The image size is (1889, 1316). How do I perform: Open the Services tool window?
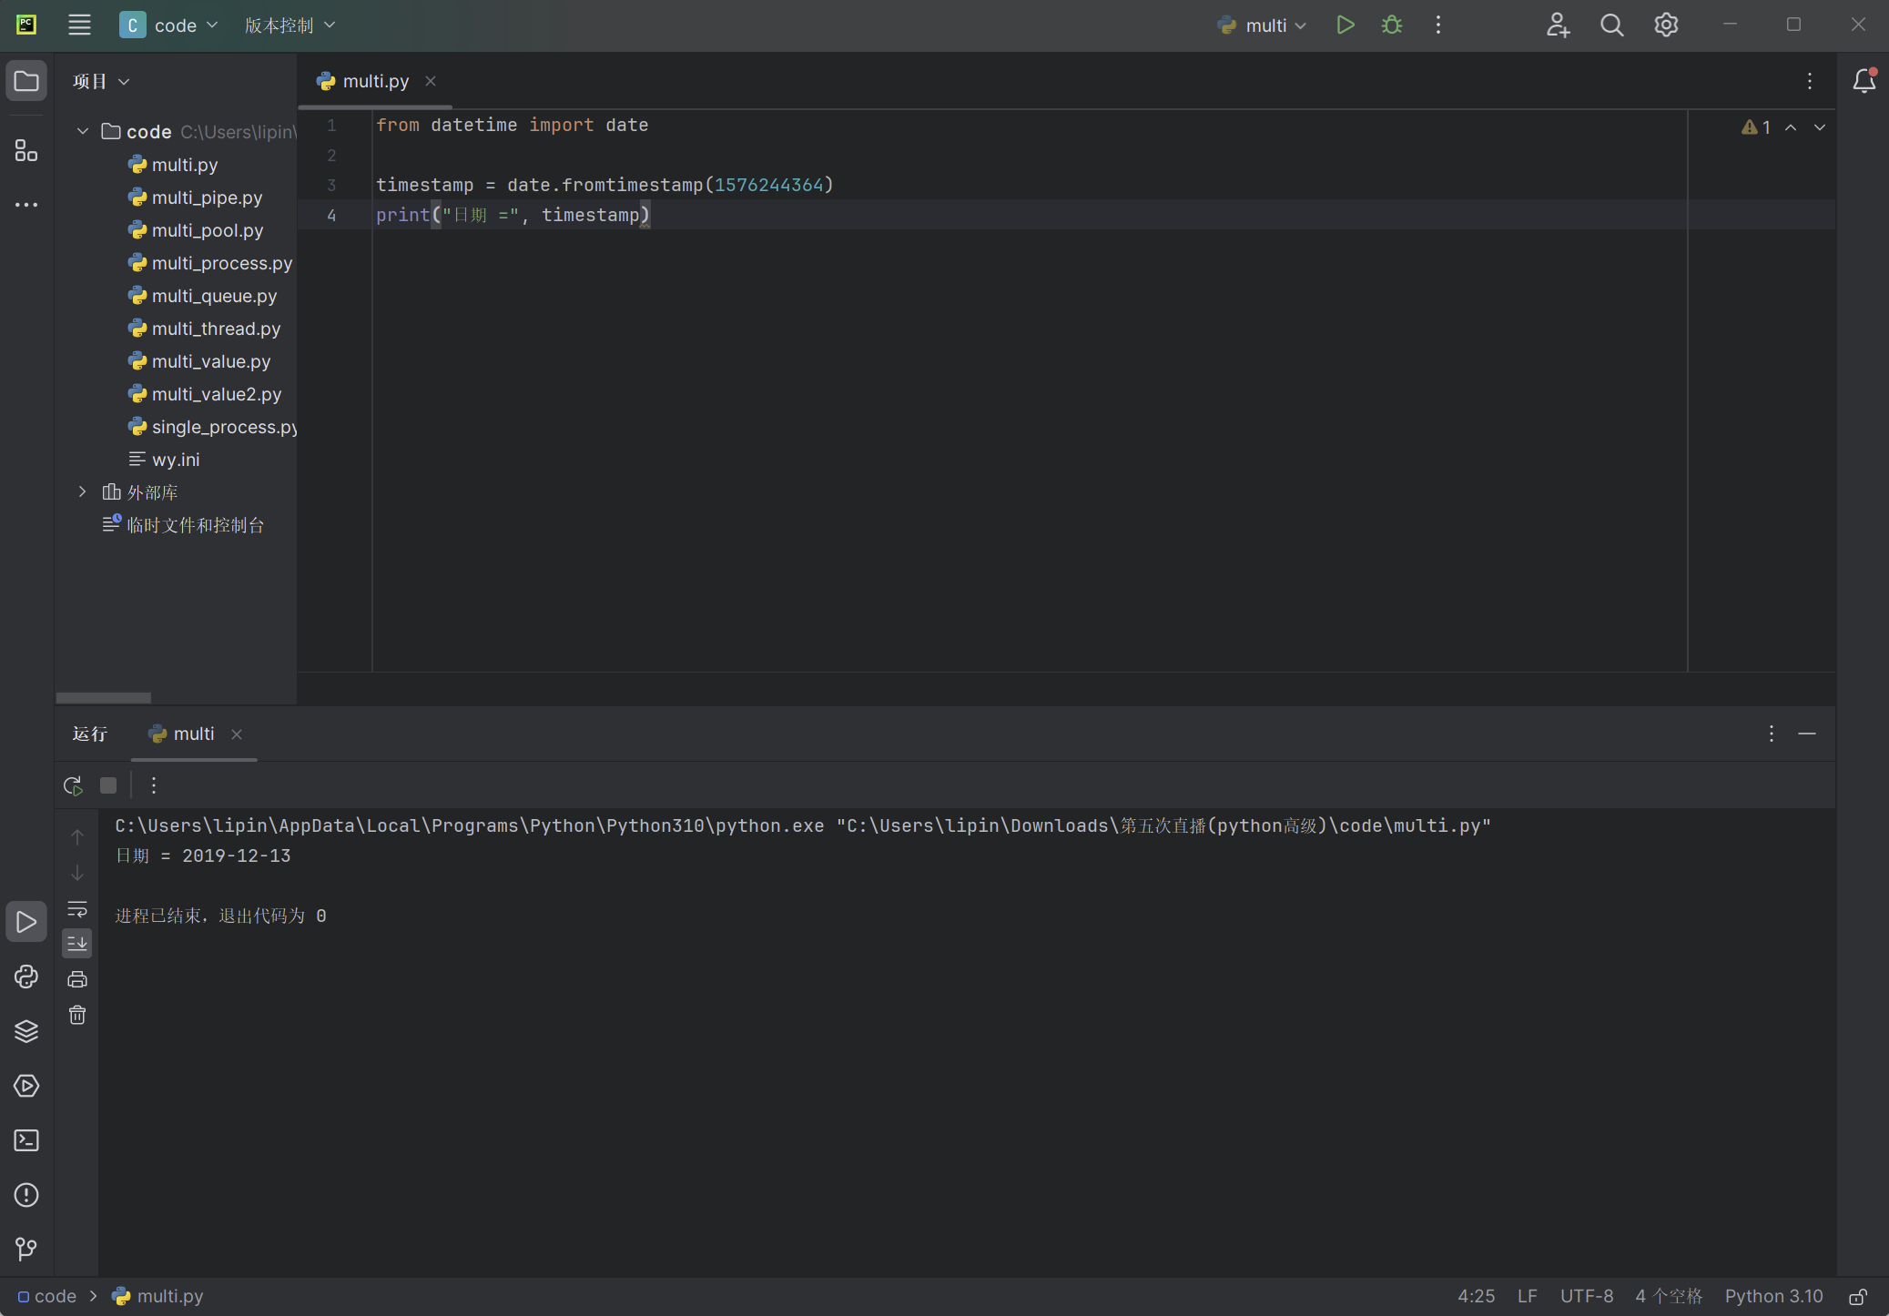point(26,1086)
